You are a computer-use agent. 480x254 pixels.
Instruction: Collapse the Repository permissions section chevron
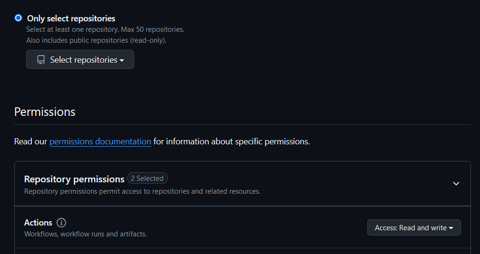tap(456, 183)
